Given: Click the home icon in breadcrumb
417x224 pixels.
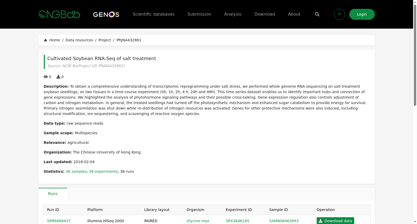Looking at the screenshot, I should [x=46, y=40].
